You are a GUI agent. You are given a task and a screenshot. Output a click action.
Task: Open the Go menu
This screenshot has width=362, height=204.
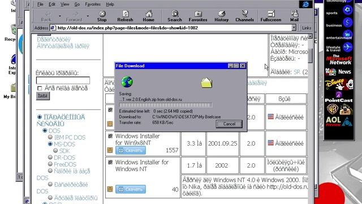tap(77, 4)
